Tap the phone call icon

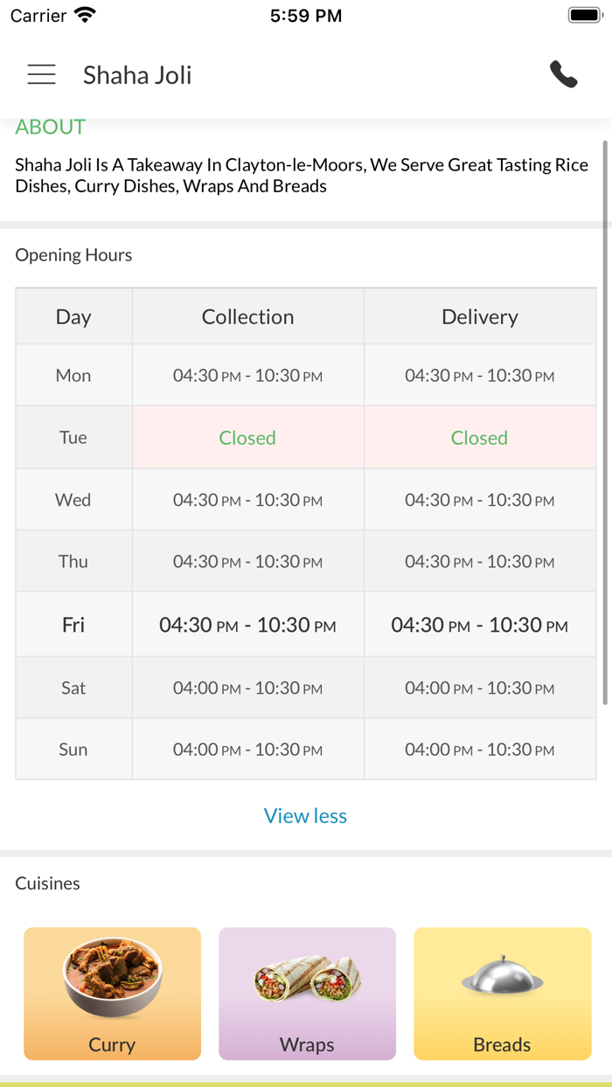(564, 75)
